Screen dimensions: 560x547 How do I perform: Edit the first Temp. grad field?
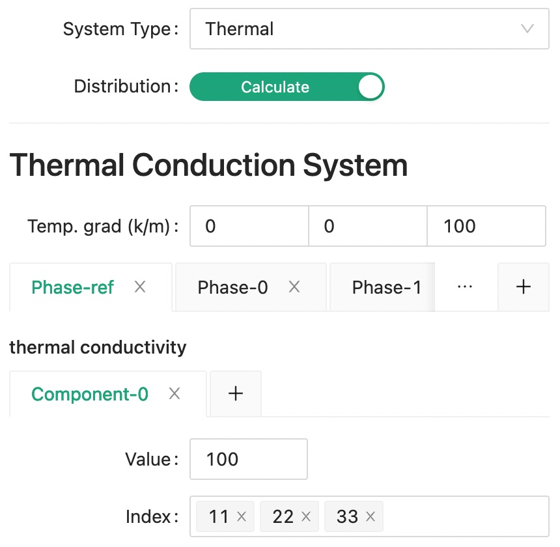[x=249, y=227]
